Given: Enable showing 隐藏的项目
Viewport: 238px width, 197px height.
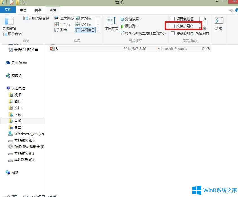Looking at the screenshot, I should click(172, 33).
